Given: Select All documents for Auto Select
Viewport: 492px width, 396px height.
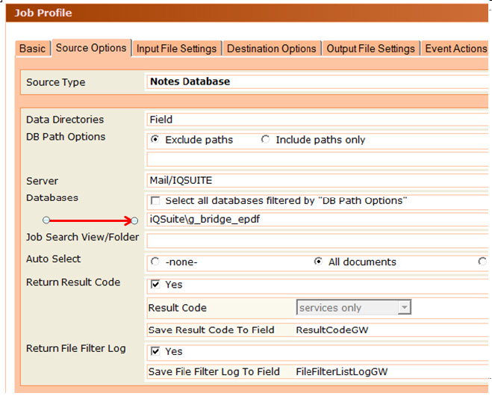Looking at the screenshot, I should coord(318,262).
